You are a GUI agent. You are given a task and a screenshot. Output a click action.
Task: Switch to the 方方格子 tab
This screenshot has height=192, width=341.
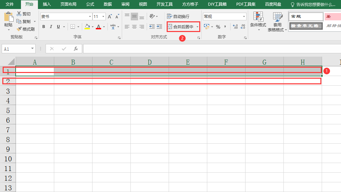190,4
